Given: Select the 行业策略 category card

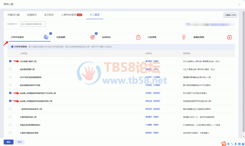Looking at the screenshot, I should tap(167, 37).
